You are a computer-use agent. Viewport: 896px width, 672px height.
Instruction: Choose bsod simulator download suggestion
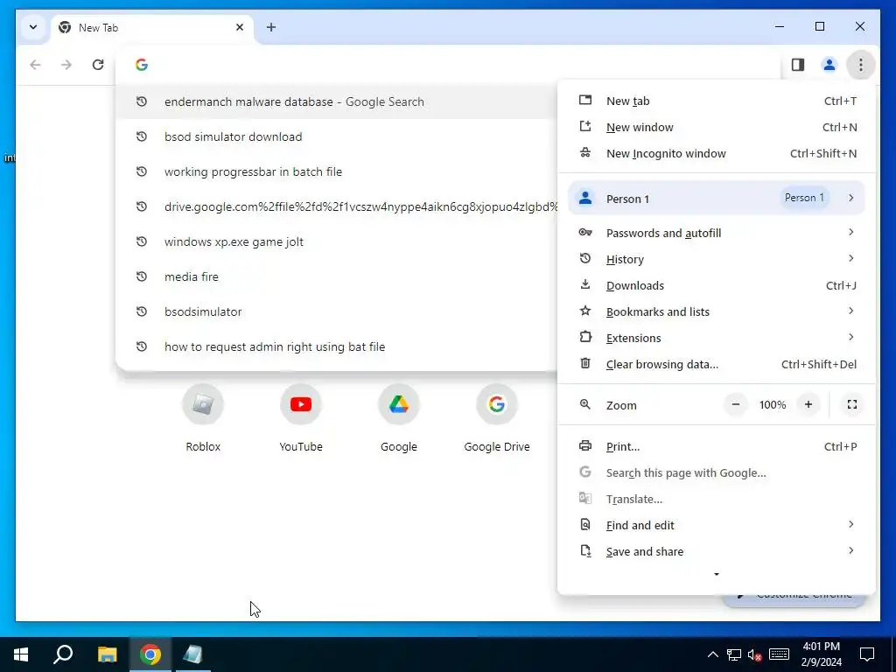[x=337, y=136]
